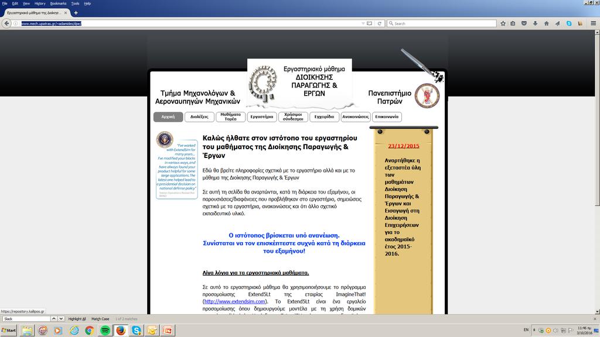Toggle Highlight All in find bar
This screenshot has width=600, height=337.
(77, 319)
